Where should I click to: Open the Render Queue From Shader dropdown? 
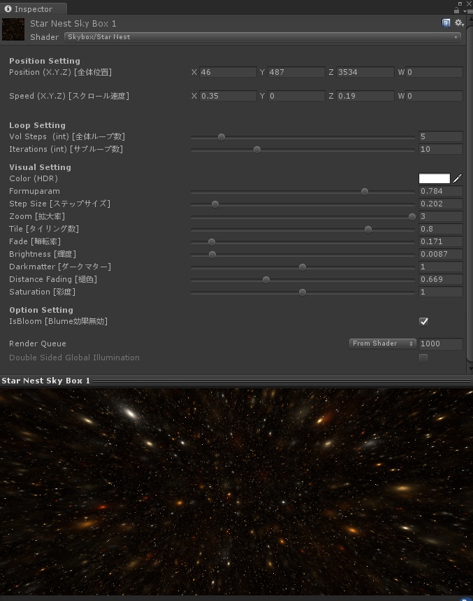[x=382, y=344]
